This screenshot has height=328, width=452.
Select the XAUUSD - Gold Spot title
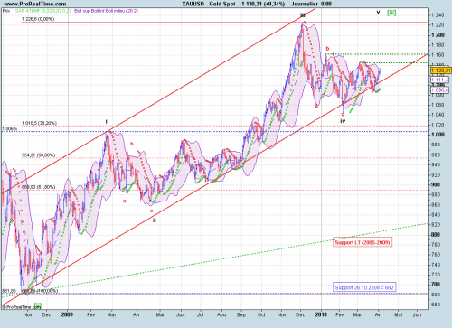(x=209, y=4)
